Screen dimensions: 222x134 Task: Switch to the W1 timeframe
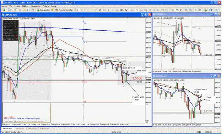coord(163,10)
